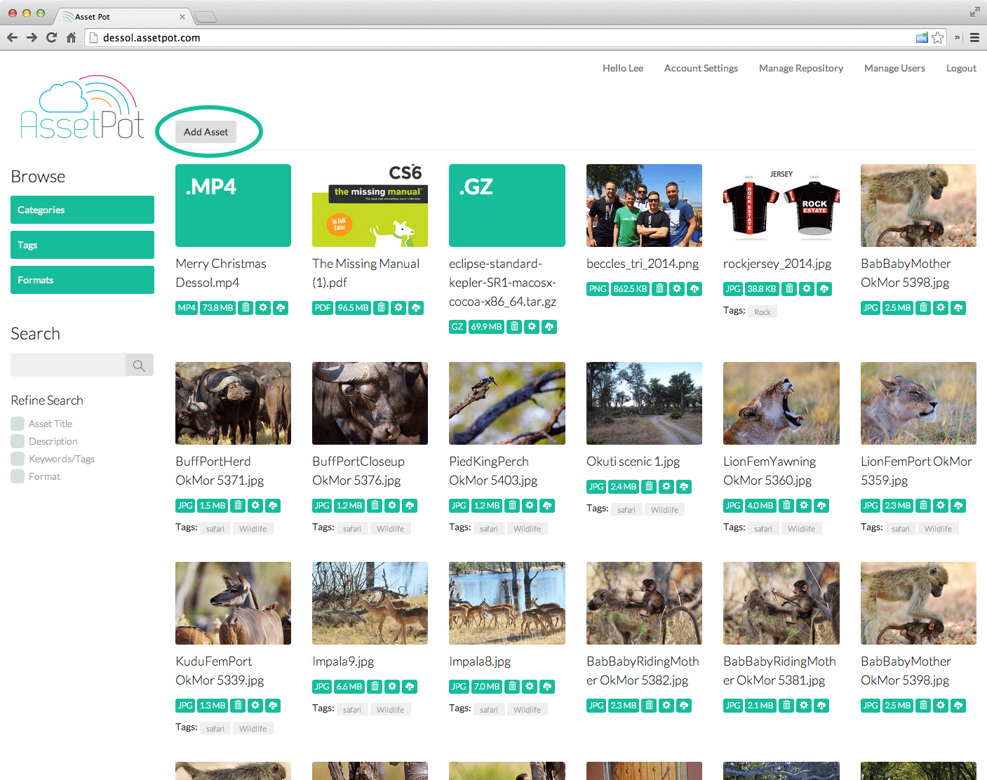Download BabBabyRidingMother OkMor 5381.jpg
Image resolution: width=987 pixels, height=780 pixels.
[822, 706]
